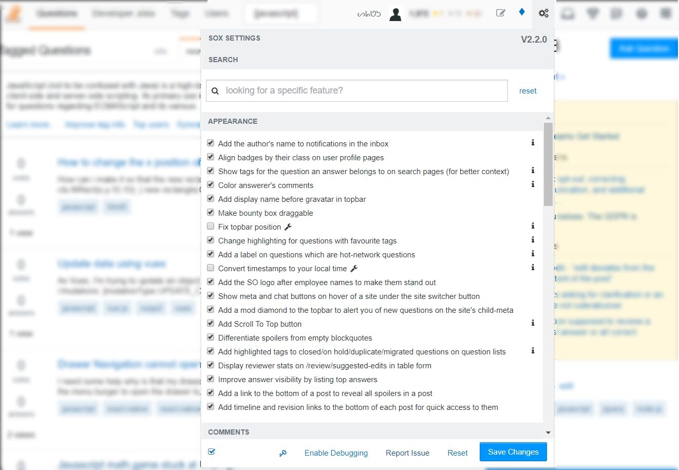The height and width of the screenshot is (470, 679).
Task: Click the blue diamond icon in the topbar
Action: [x=522, y=13]
